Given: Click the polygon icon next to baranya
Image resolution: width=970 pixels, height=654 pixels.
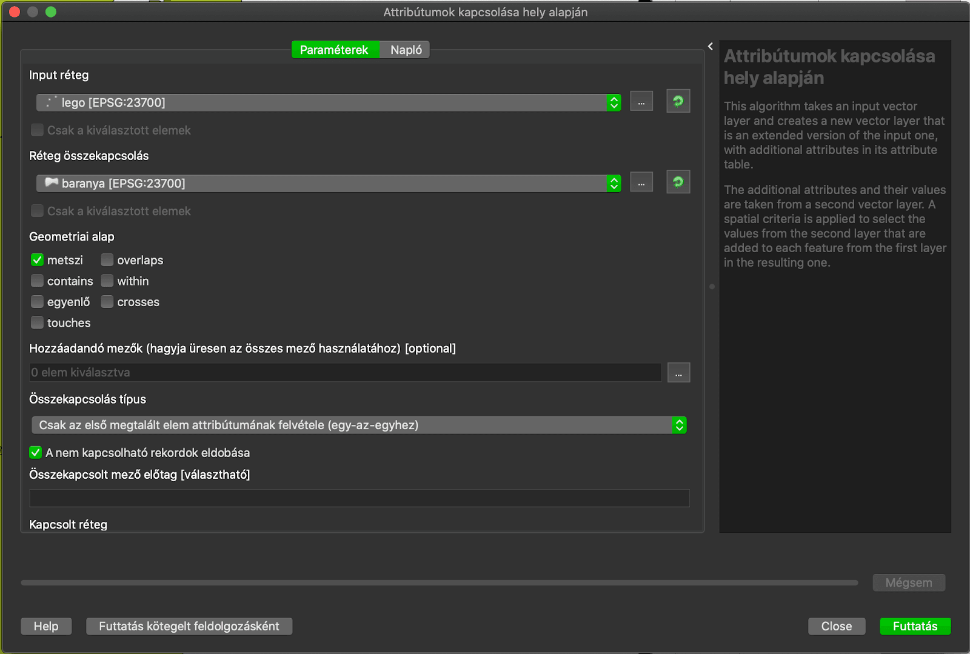Looking at the screenshot, I should click(x=52, y=182).
